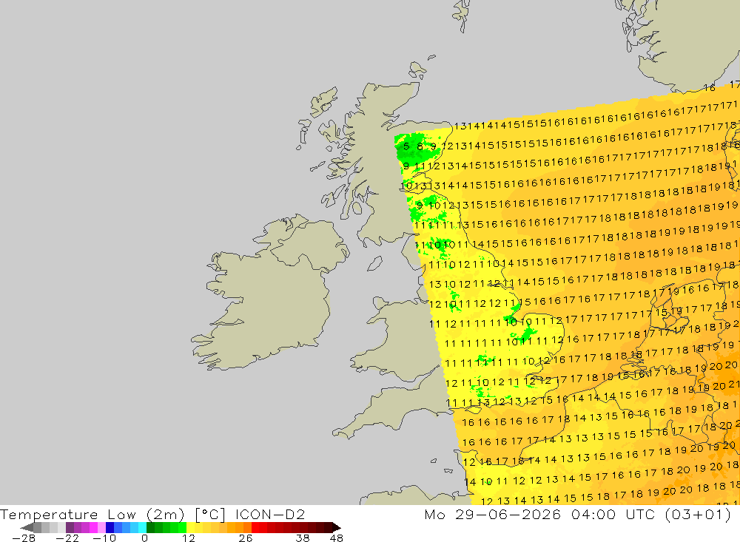
Task: Pick the cyan swatch in the legend
Action: pos(142,528)
